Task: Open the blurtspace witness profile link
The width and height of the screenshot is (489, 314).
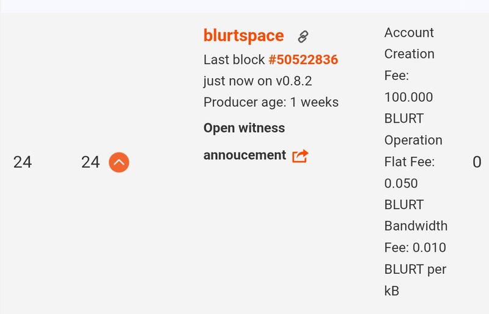Action: coord(243,35)
